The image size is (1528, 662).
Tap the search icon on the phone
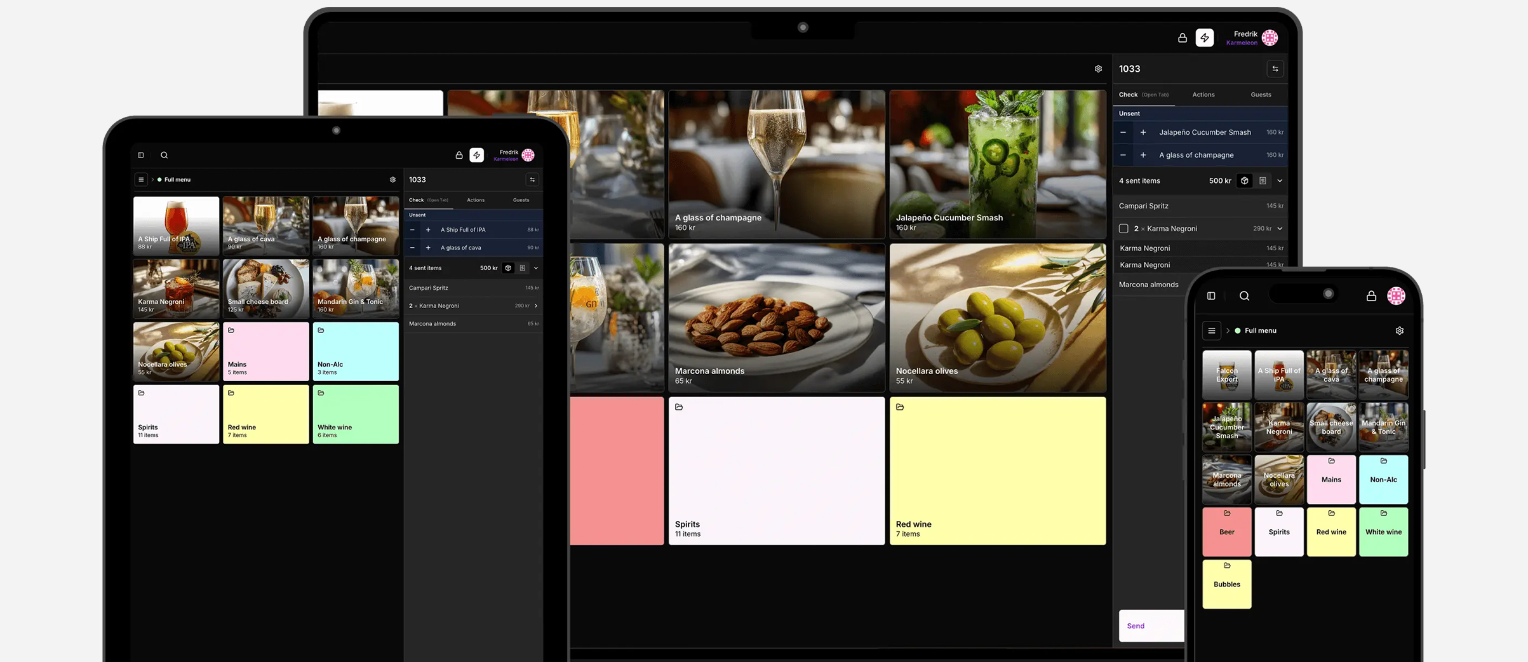(1244, 296)
